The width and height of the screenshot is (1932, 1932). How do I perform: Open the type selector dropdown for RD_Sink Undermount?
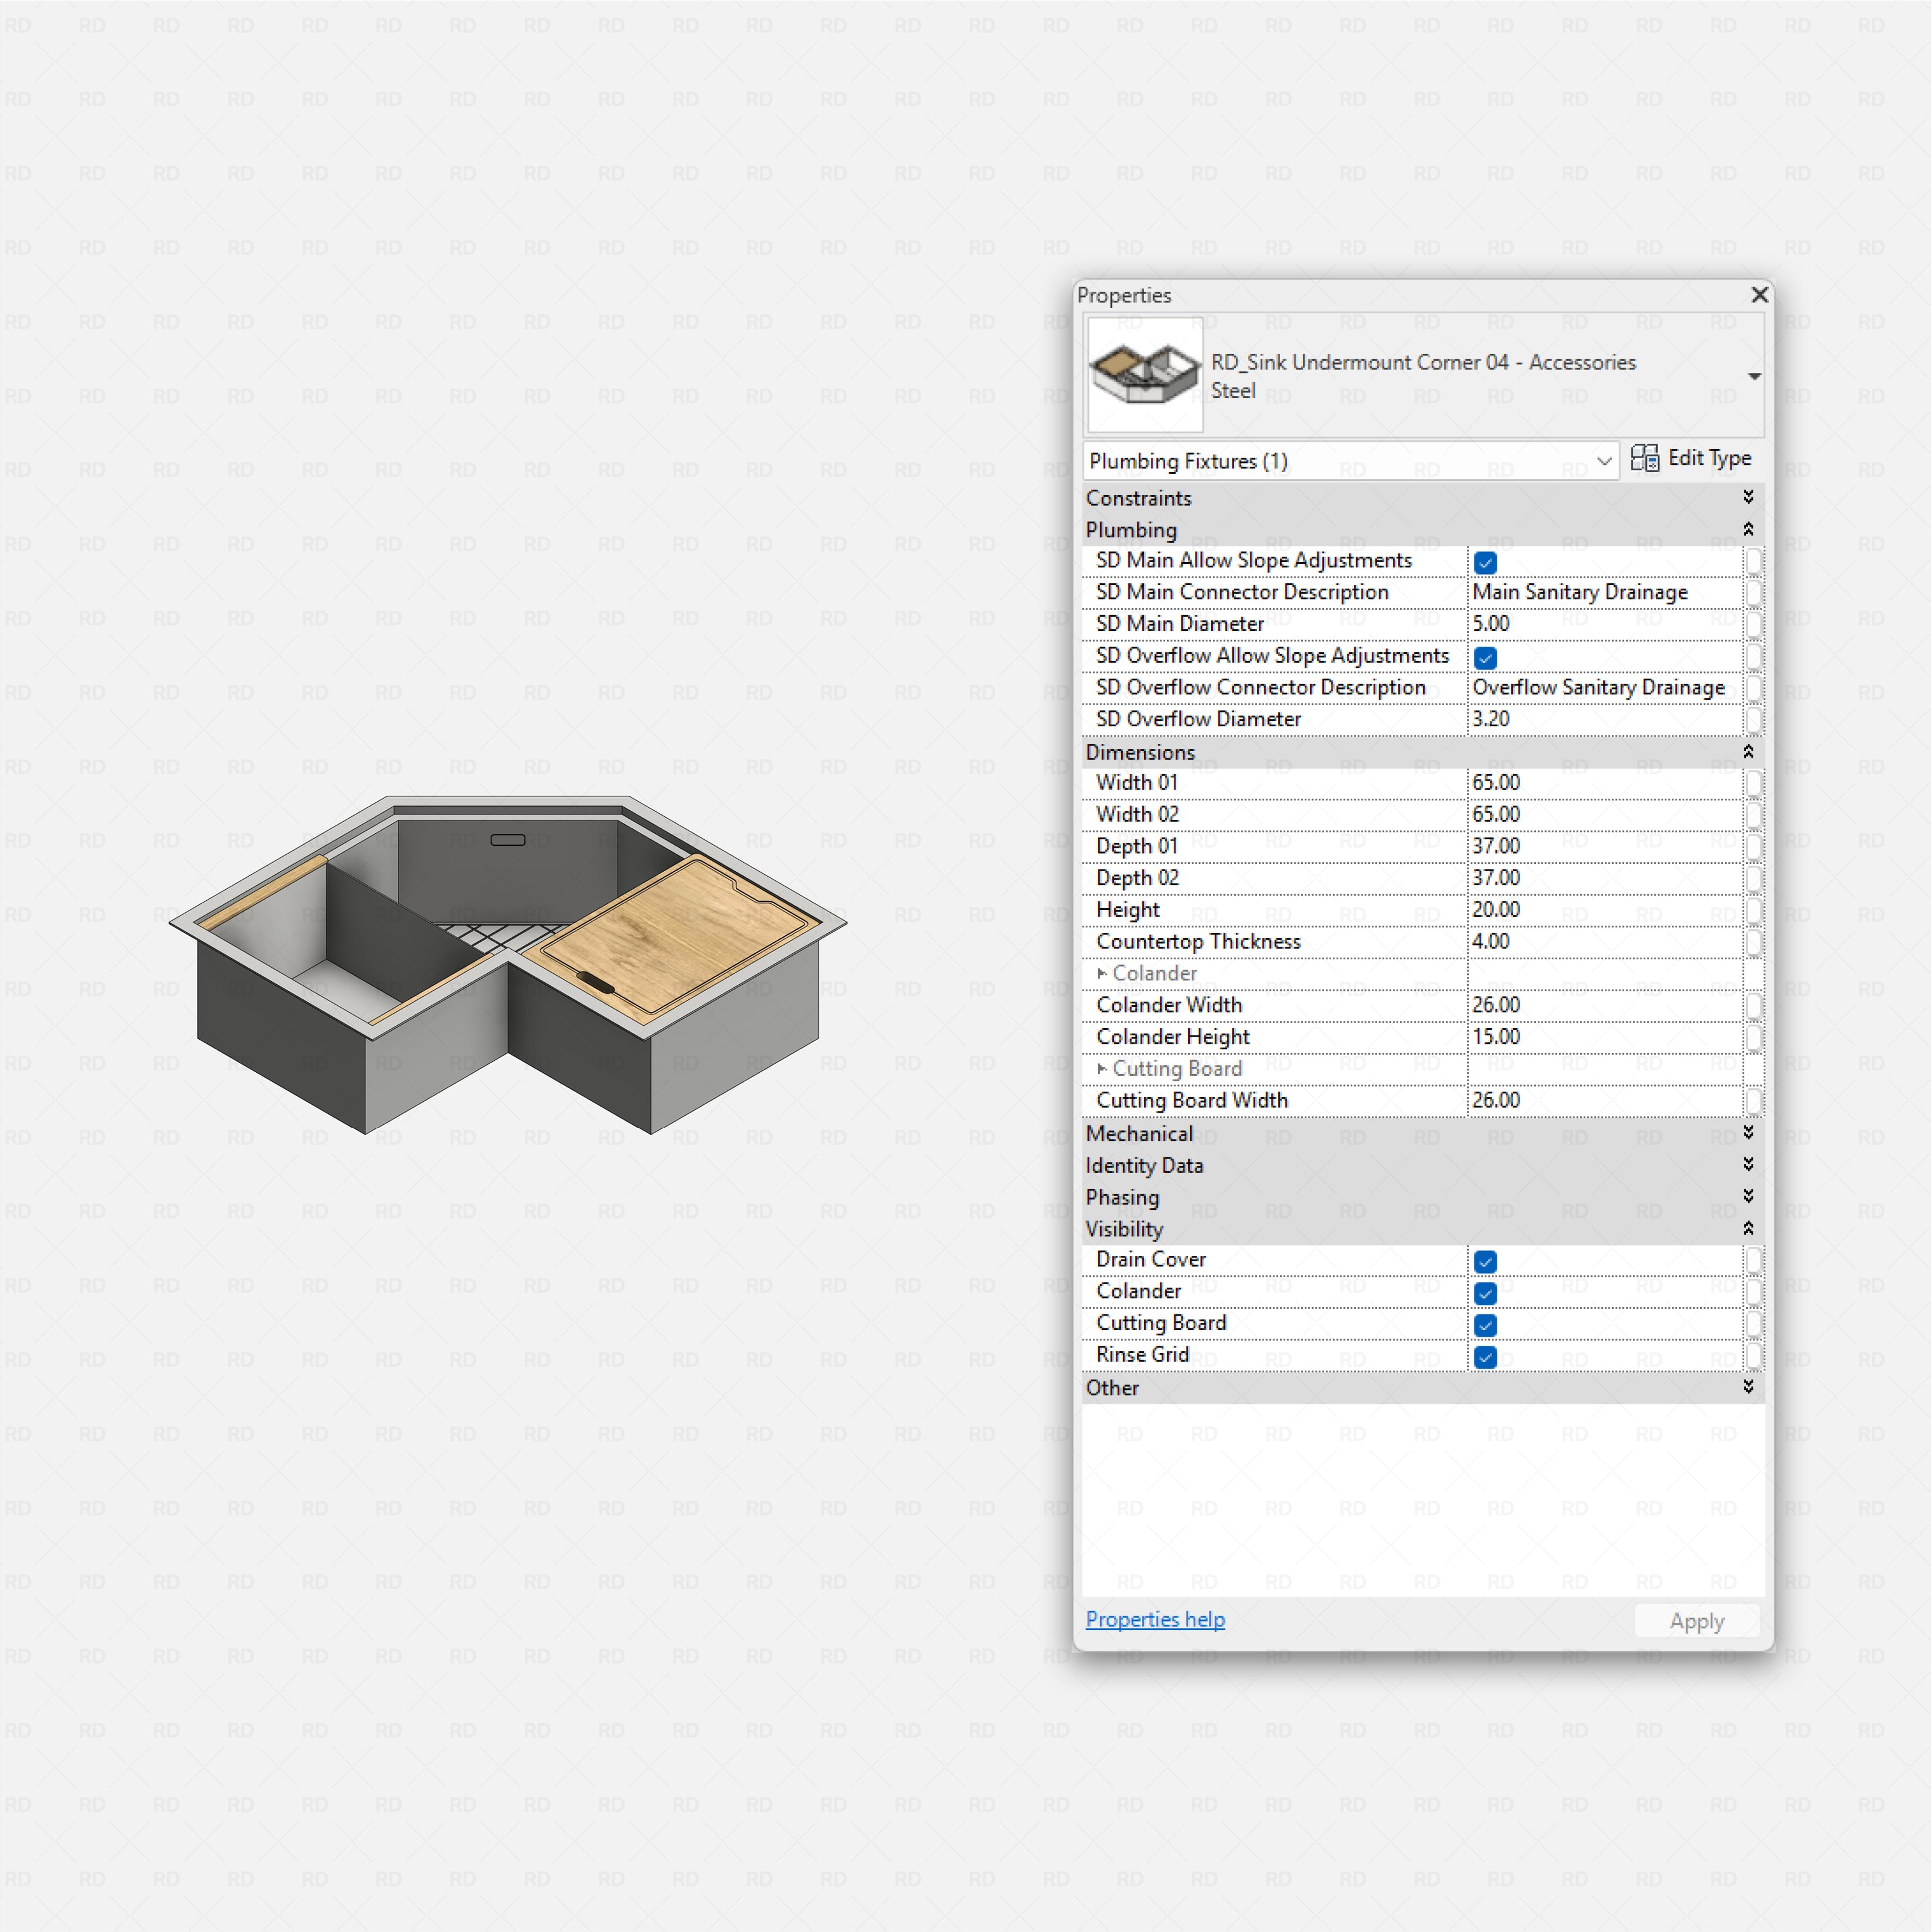[x=1755, y=376]
